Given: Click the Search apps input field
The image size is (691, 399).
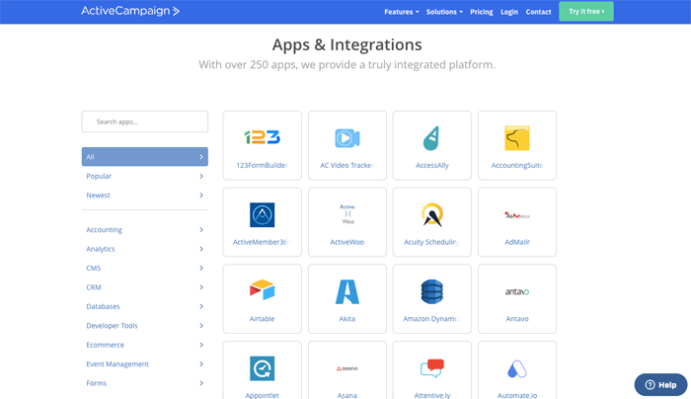Looking at the screenshot, I should coord(145,121).
